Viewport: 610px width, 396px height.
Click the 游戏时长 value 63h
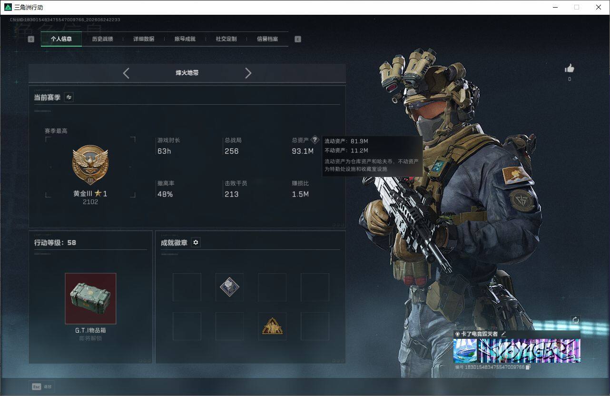pyautogui.click(x=164, y=151)
